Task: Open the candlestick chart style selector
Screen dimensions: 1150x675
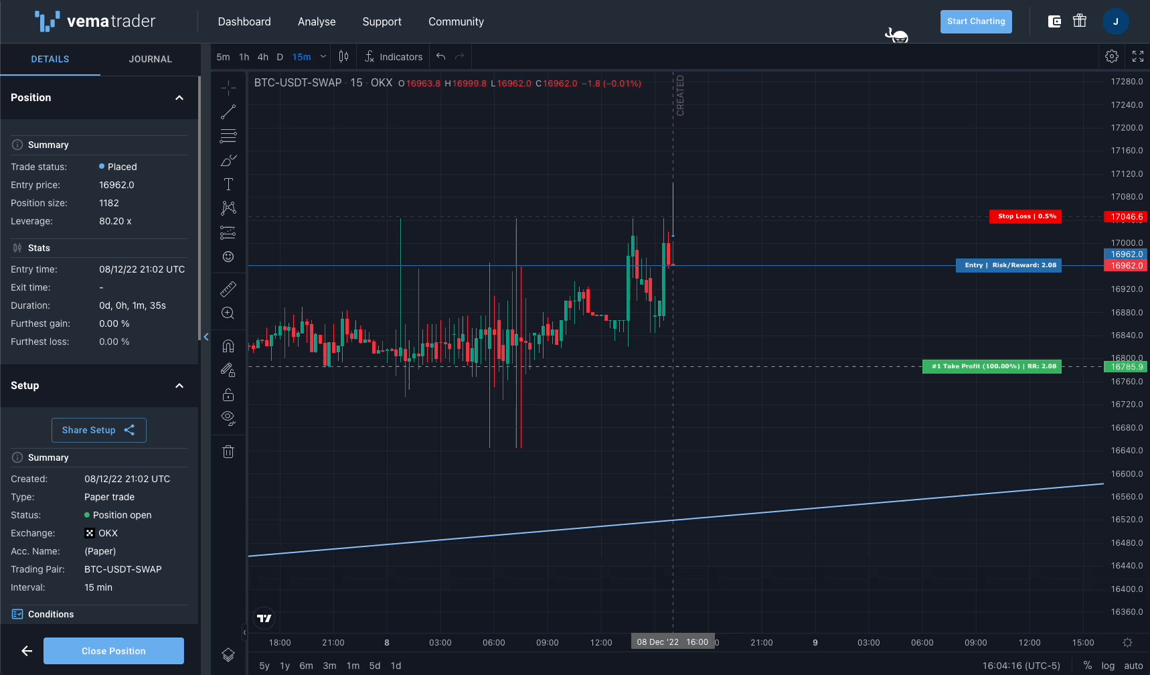Action: coord(343,57)
